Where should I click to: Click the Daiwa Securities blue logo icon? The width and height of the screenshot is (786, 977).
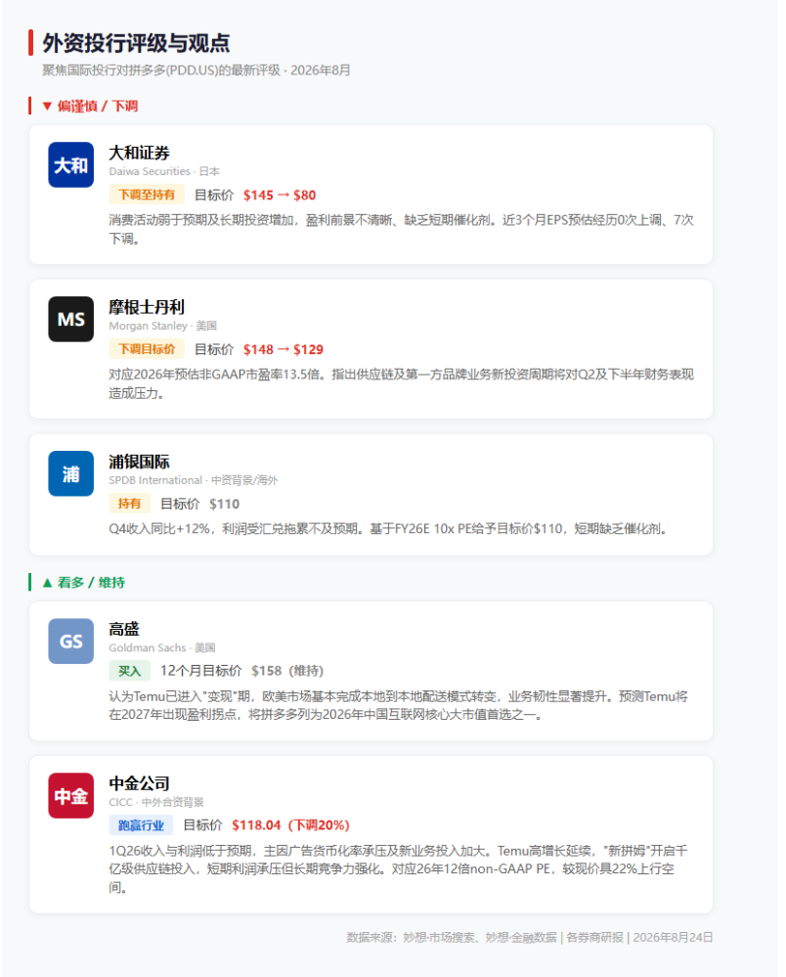pos(71,165)
